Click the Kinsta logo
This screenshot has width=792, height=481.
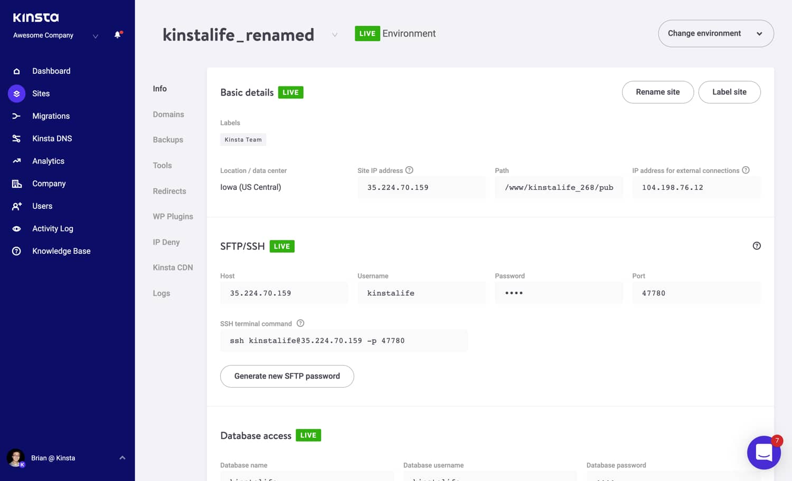pos(36,17)
